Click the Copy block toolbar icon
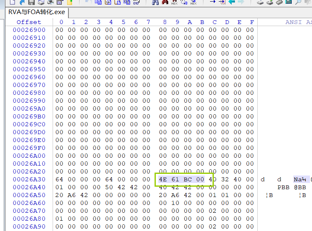The height and width of the screenshot is (231, 312). (98, 2)
